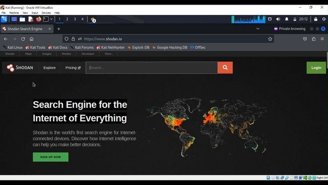Open the Pricing link

click(73, 68)
